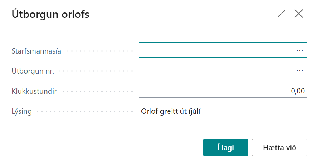Open the Útborgun nr. lookup ellipsis
318x167 pixels.
point(299,71)
